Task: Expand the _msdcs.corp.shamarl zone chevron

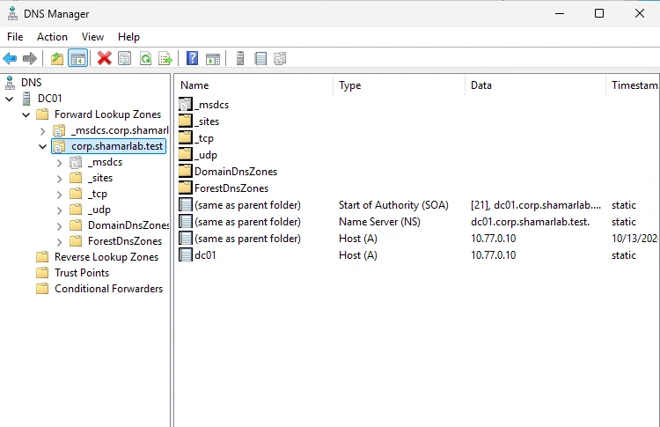Action: [x=42, y=131]
